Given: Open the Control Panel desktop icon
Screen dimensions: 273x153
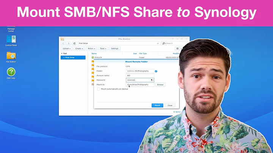Looking at the screenshot, I should click(11, 41).
